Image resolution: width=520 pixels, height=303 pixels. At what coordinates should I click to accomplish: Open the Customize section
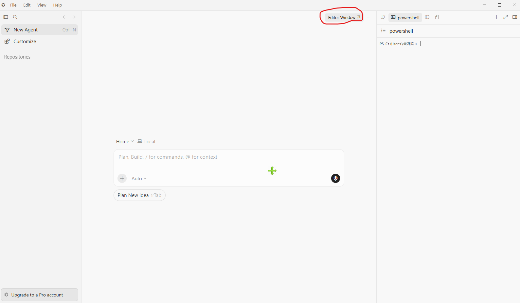click(40, 42)
